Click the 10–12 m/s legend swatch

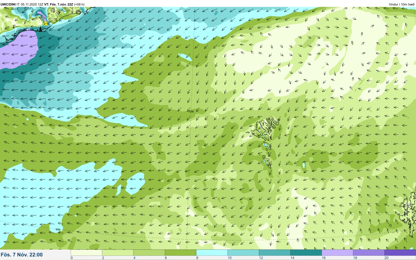(x=243, y=253)
